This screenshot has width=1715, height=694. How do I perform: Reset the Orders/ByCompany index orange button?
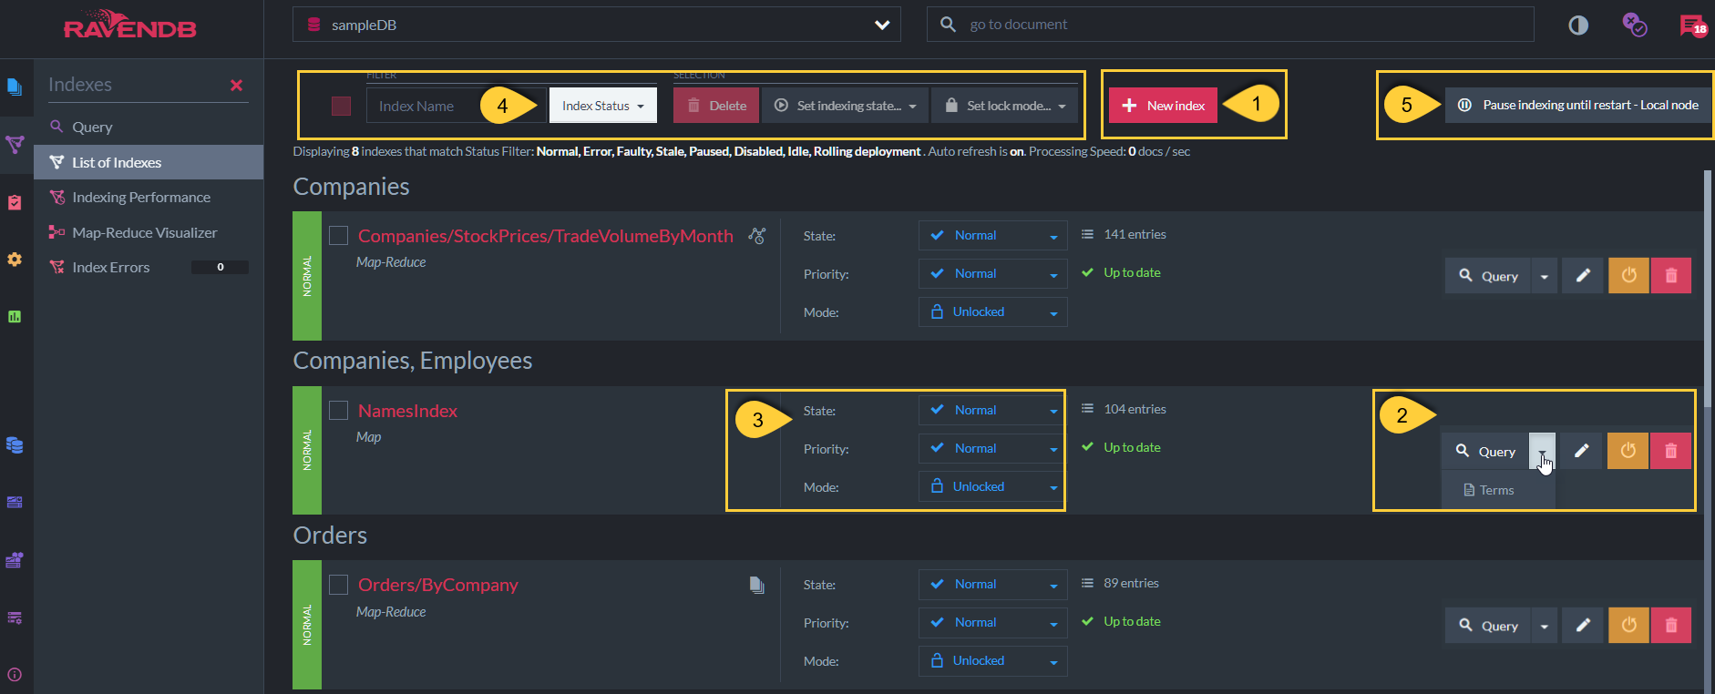pyautogui.click(x=1628, y=626)
